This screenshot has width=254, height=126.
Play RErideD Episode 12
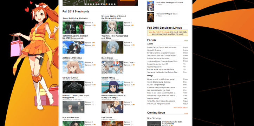(89, 105)
